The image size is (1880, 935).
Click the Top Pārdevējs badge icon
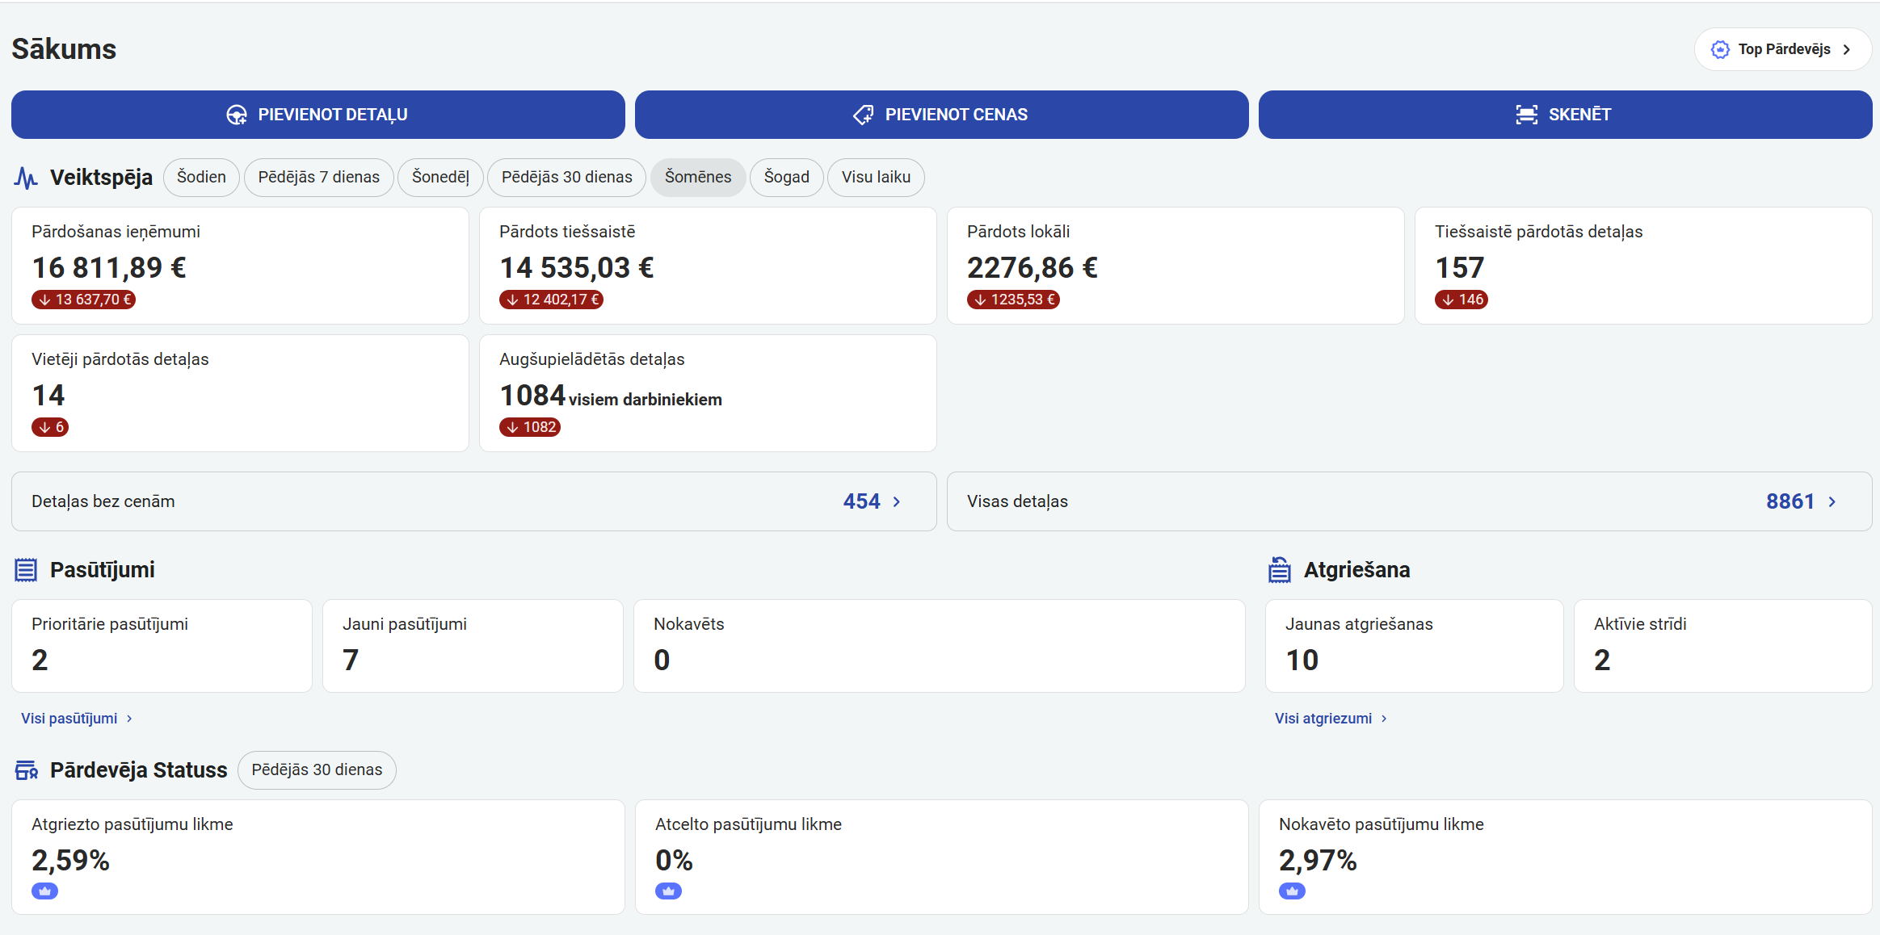pos(1720,50)
